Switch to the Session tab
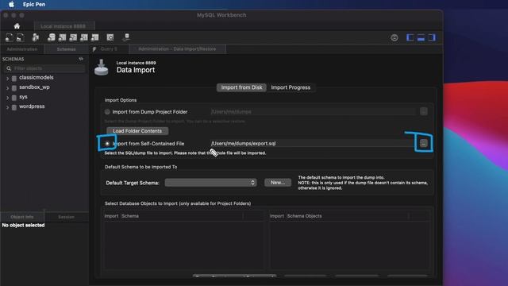The image size is (508, 286). [66, 217]
